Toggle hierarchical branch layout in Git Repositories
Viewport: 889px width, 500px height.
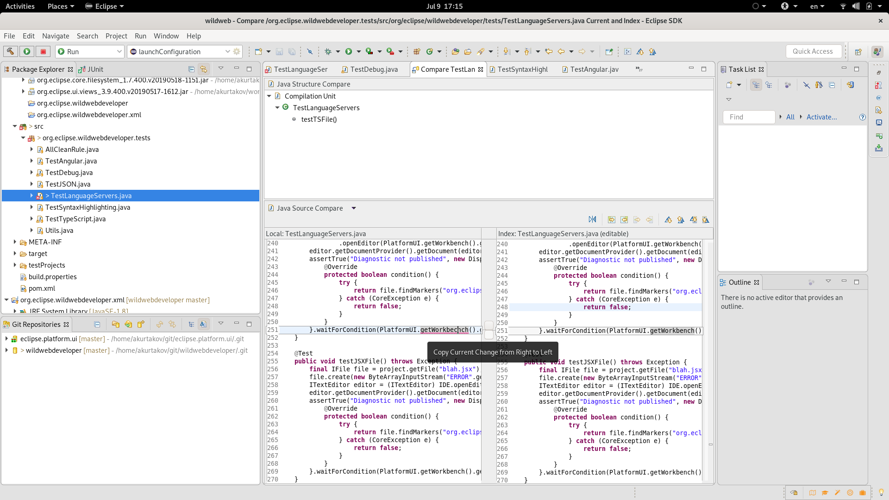(191, 324)
